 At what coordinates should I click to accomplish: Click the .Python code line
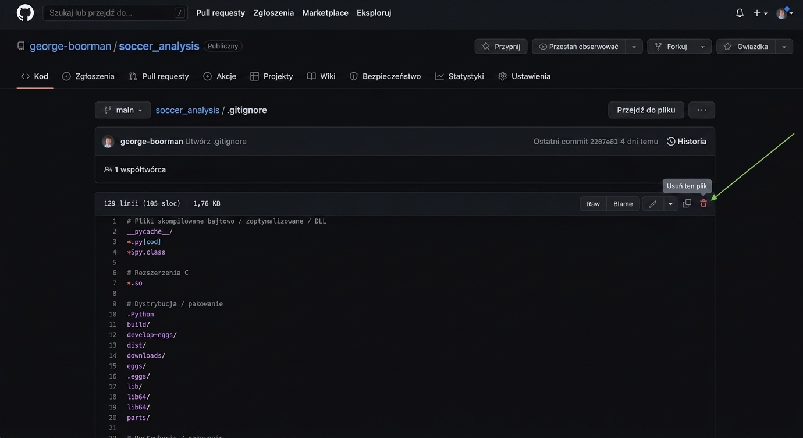[x=140, y=315]
